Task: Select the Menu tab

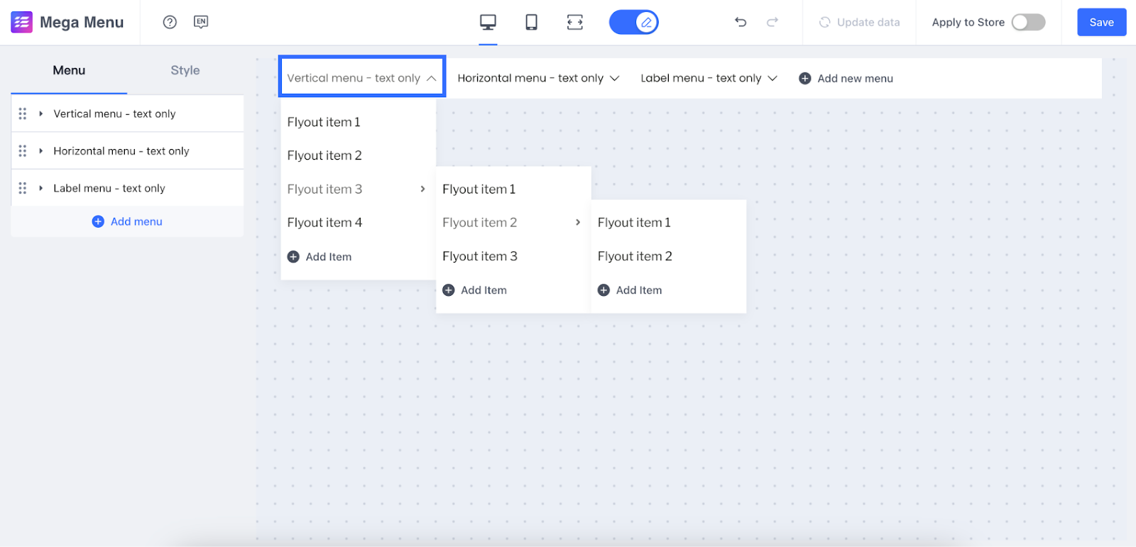Action: 69,70
